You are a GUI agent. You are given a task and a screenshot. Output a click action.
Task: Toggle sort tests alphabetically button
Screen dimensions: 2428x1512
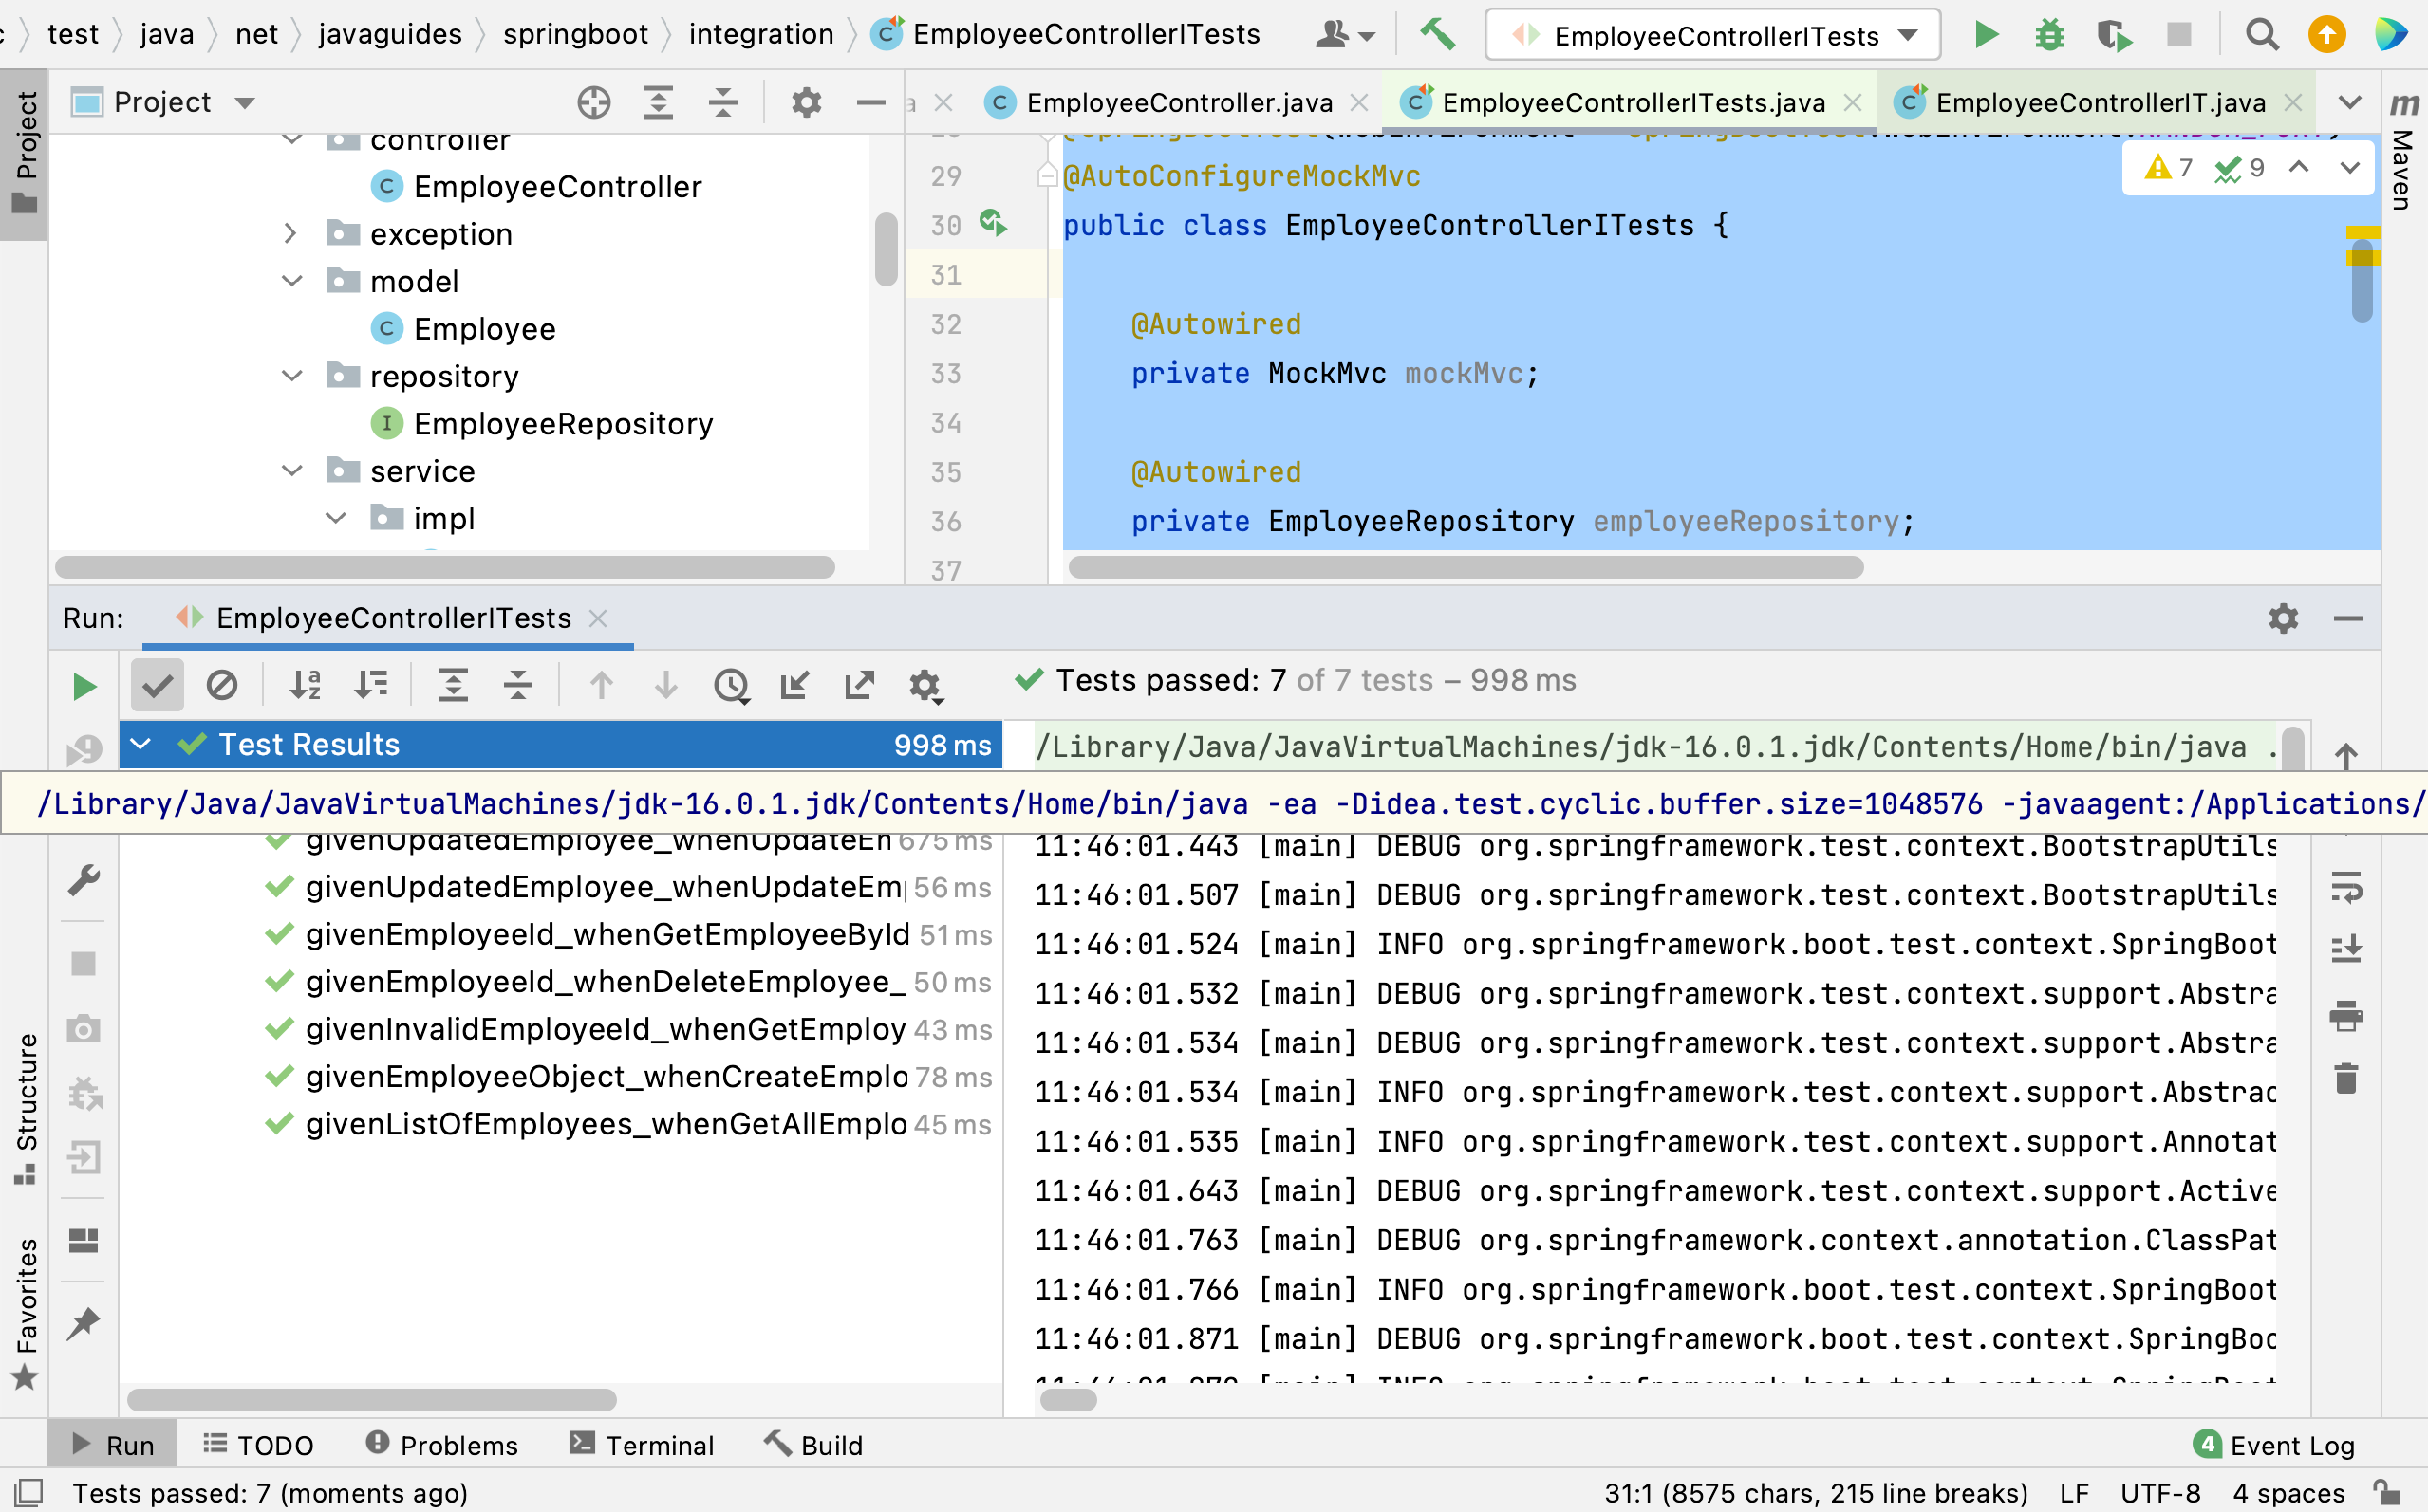tap(305, 686)
